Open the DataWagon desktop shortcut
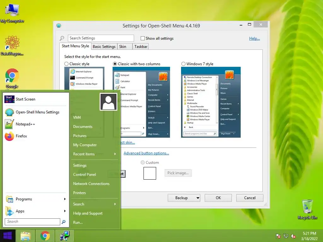Image resolution: width=323 pixels, height=242 pixels. coord(12,46)
